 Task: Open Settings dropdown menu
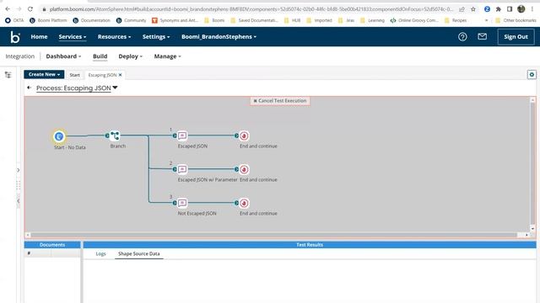click(x=156, y=37)
